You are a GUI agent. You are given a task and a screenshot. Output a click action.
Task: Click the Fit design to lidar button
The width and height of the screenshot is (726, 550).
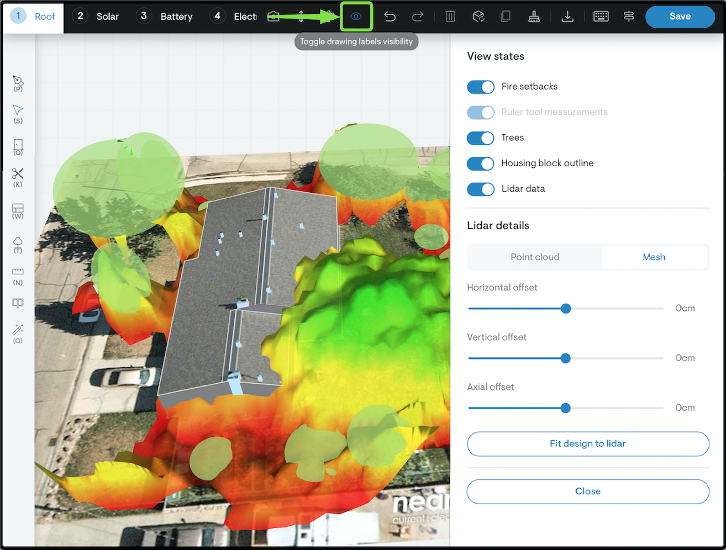[588, 443]
